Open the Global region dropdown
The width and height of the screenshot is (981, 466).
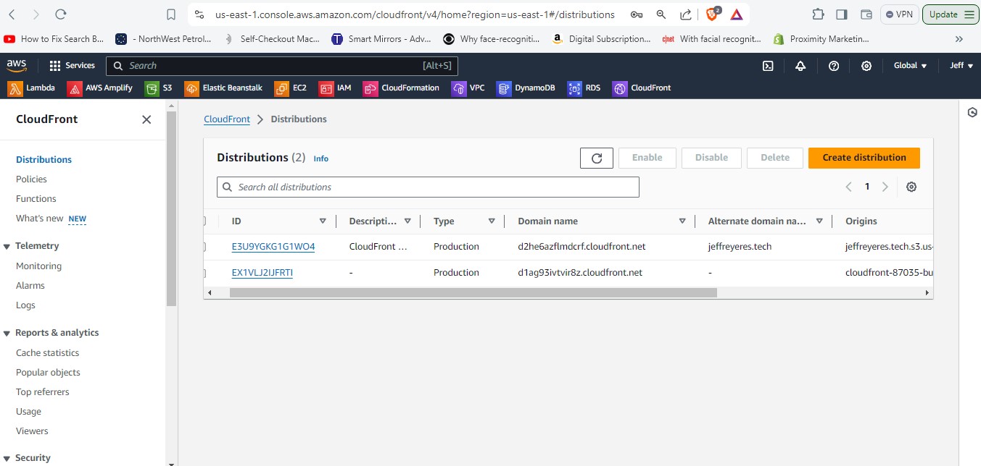pos(910,66)
